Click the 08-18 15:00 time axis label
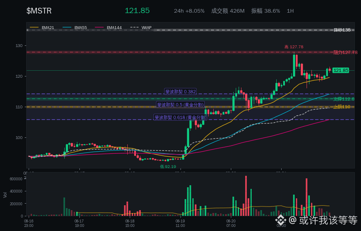Screen dimensions: 361x231 tap(130, 223)
